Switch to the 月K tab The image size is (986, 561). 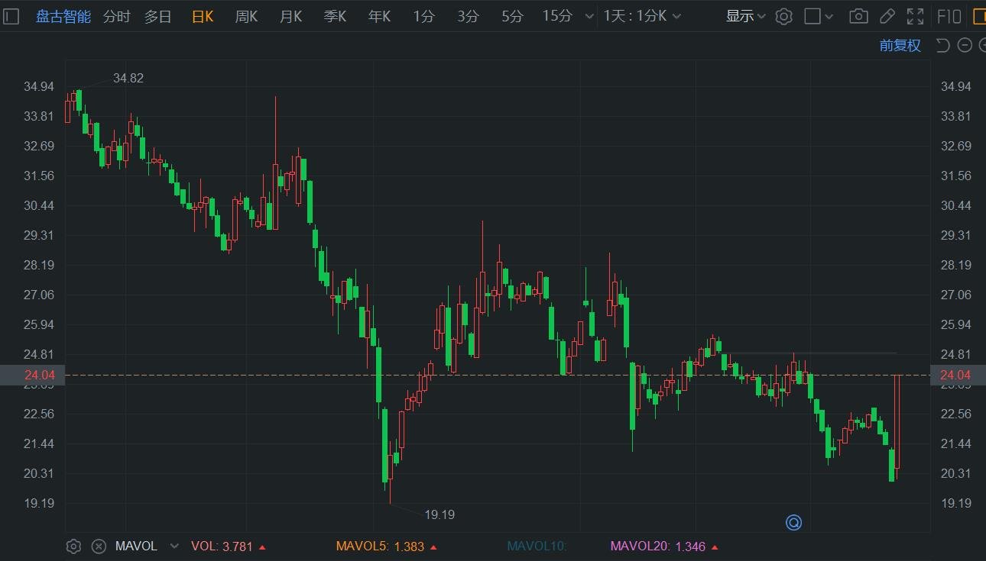coord(291,16)
